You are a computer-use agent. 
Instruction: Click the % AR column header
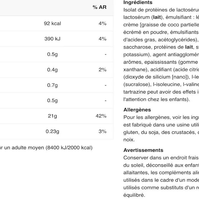100,7
